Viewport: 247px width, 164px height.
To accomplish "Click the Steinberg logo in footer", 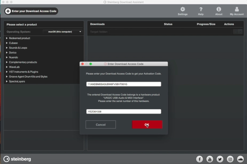I will (x=17, y=159).
